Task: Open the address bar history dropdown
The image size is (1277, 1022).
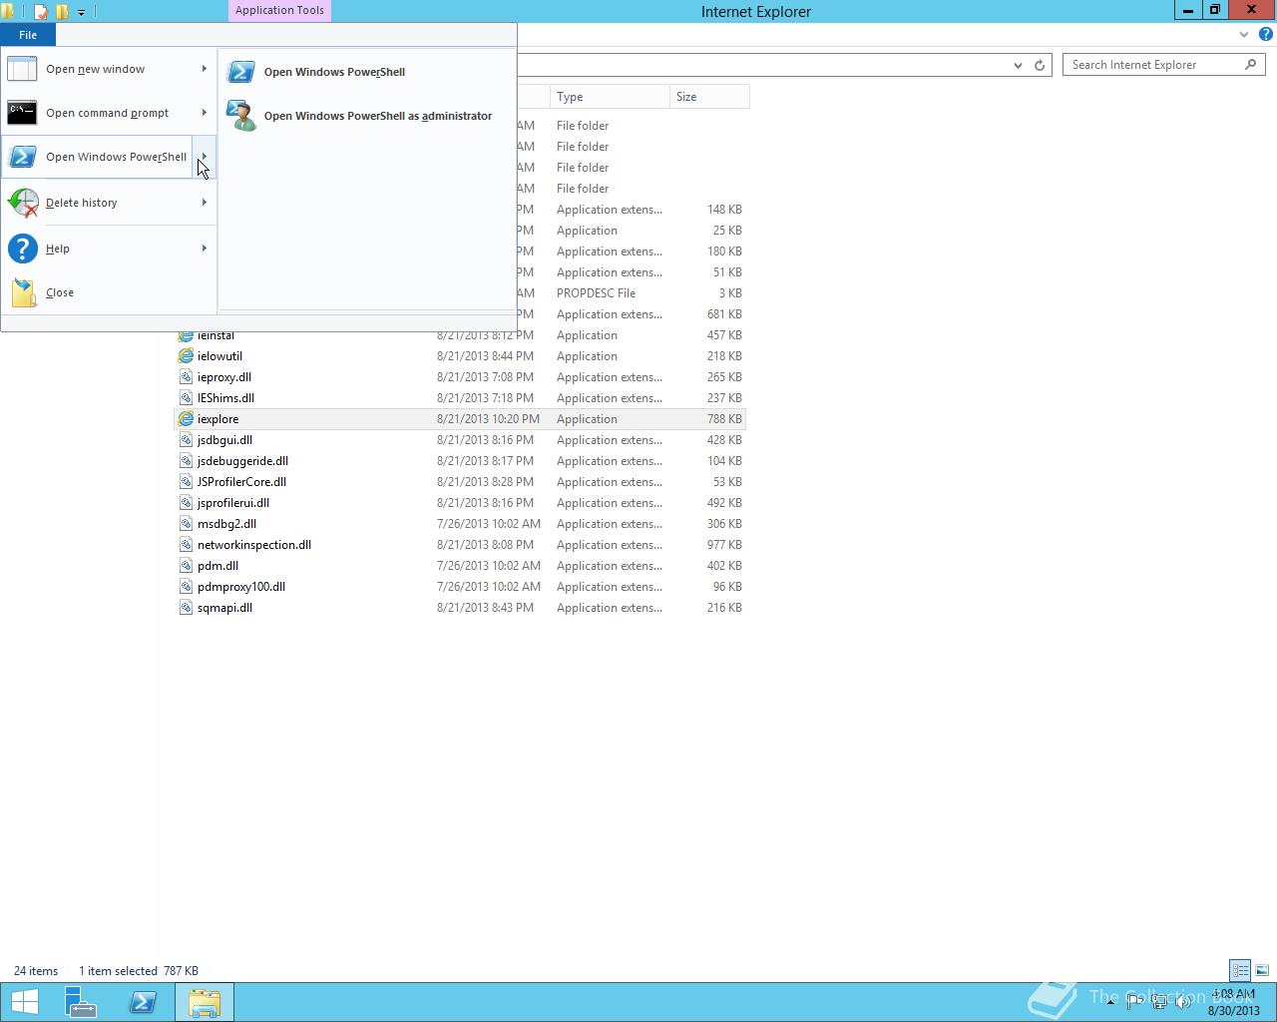Action: tap(1018, 65)
